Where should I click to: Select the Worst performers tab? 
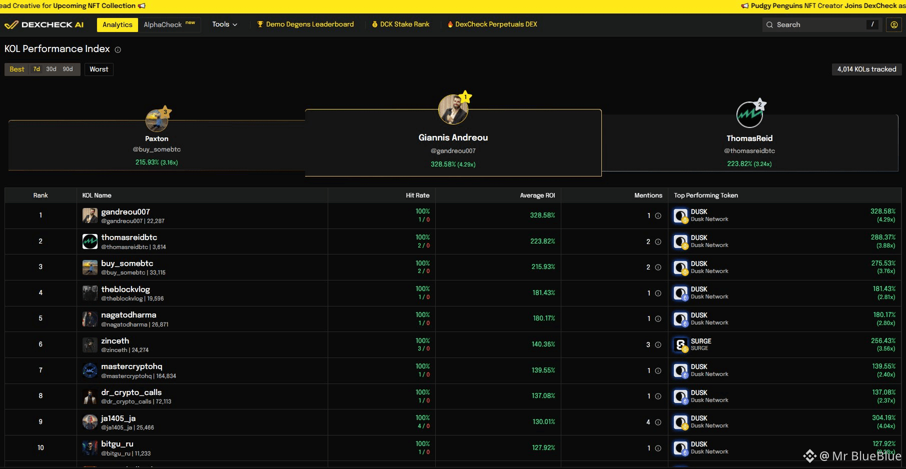point(99,69)
